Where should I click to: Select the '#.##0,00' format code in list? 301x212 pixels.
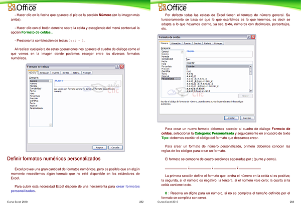(192, 76)
